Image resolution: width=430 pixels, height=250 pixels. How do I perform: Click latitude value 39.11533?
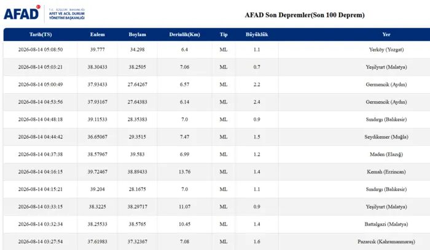tap(97, 119)
